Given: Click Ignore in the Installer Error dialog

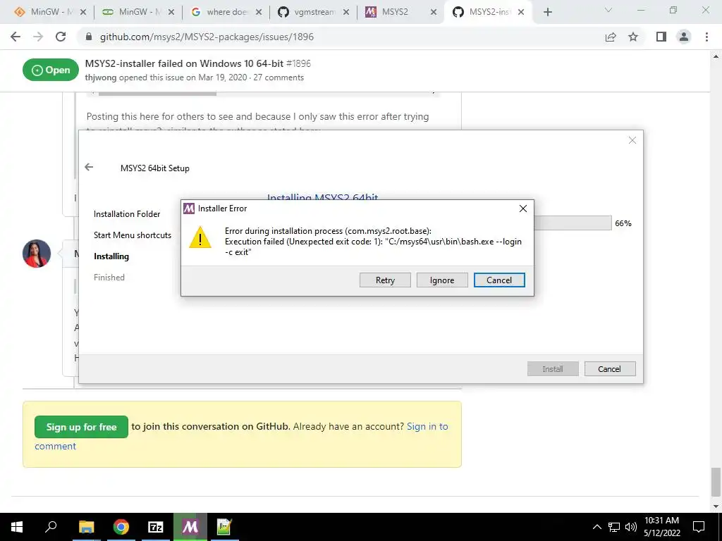Looking at the screenshot, I should coord(442,280).
